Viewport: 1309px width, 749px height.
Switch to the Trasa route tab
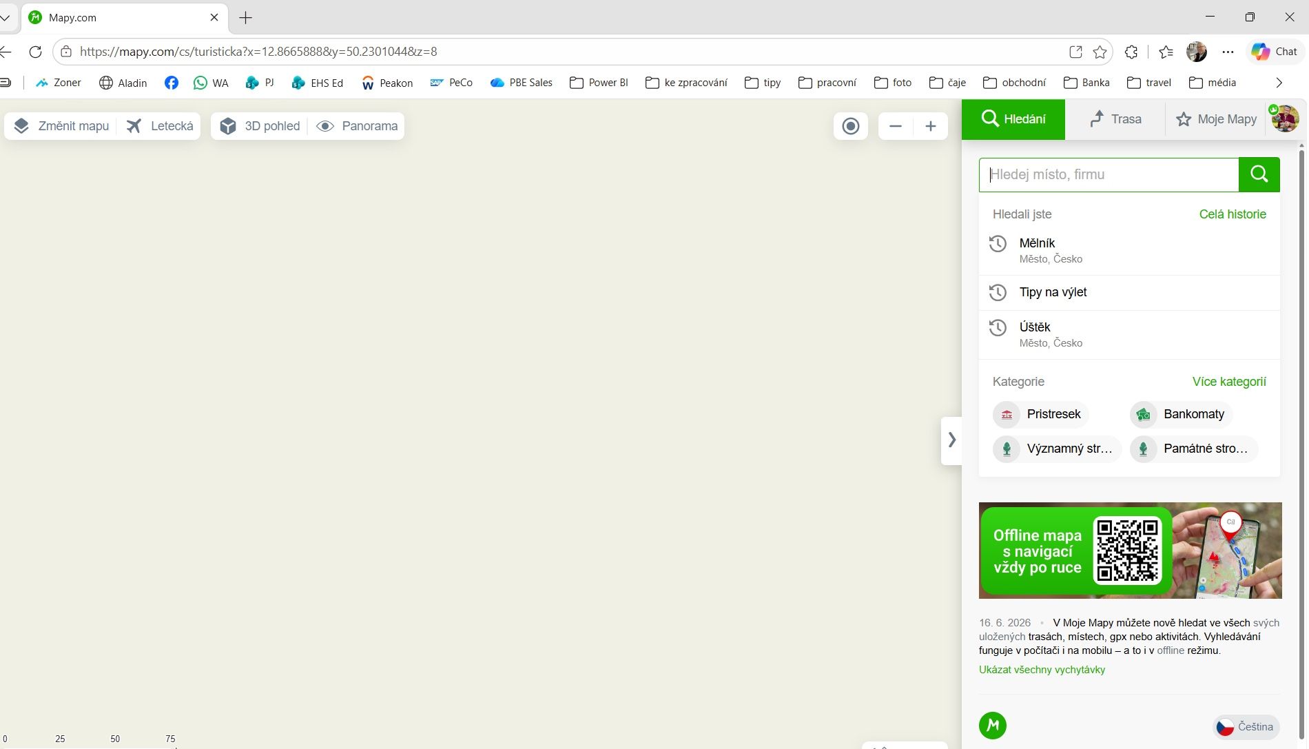pos(1115,119)
